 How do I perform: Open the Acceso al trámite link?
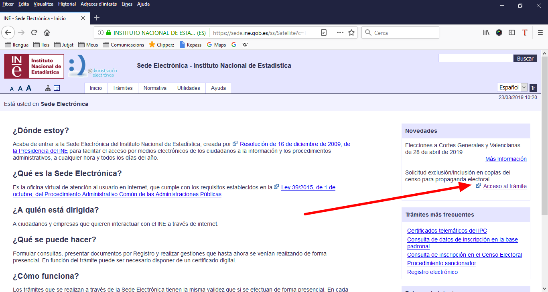pyautogui.click(x=505, y=186)
